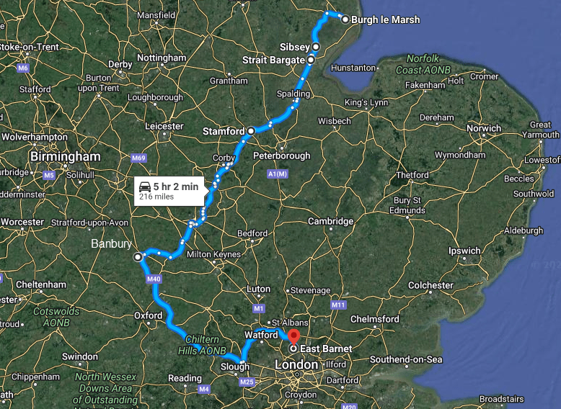Select the Banbury waypoint circle marker

[x=138, y=257]
